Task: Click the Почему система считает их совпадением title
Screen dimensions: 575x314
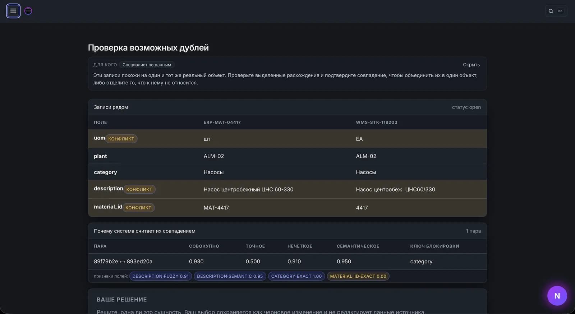Action: [x=144, y=231]
